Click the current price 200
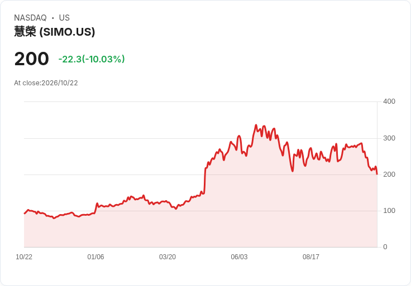The height and width of the screenshot is (286, 411). tap(31, 59)
